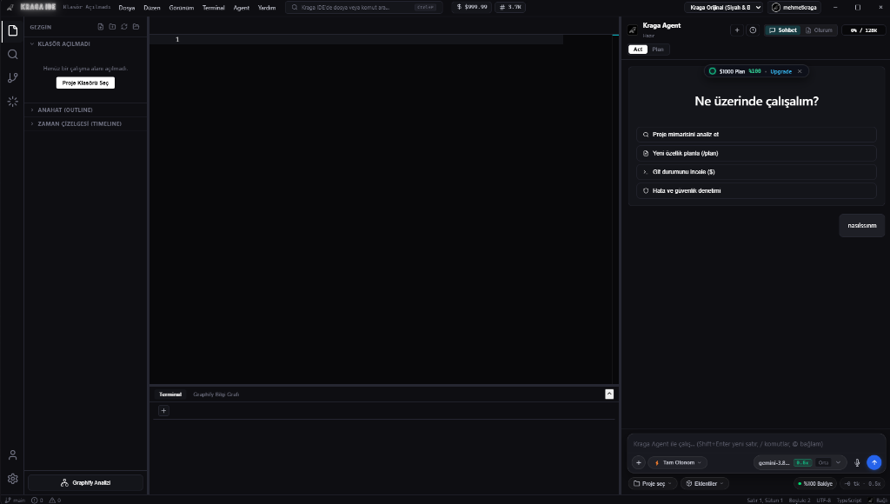Screen dimensions: 890x504
Task: Expand the ANAHAT (OUTLINE) section
Action: click(x=85, y=109)
